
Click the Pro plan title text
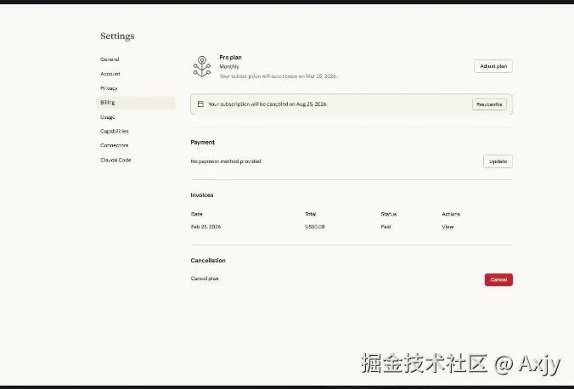click(230, 58)
